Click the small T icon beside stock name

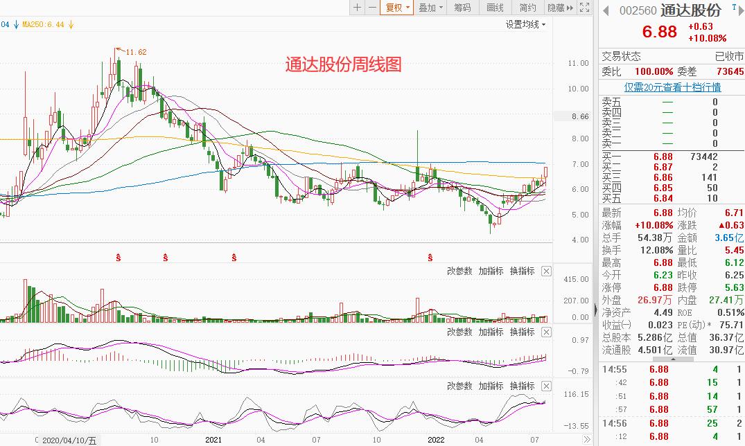[x=734, y=7]
